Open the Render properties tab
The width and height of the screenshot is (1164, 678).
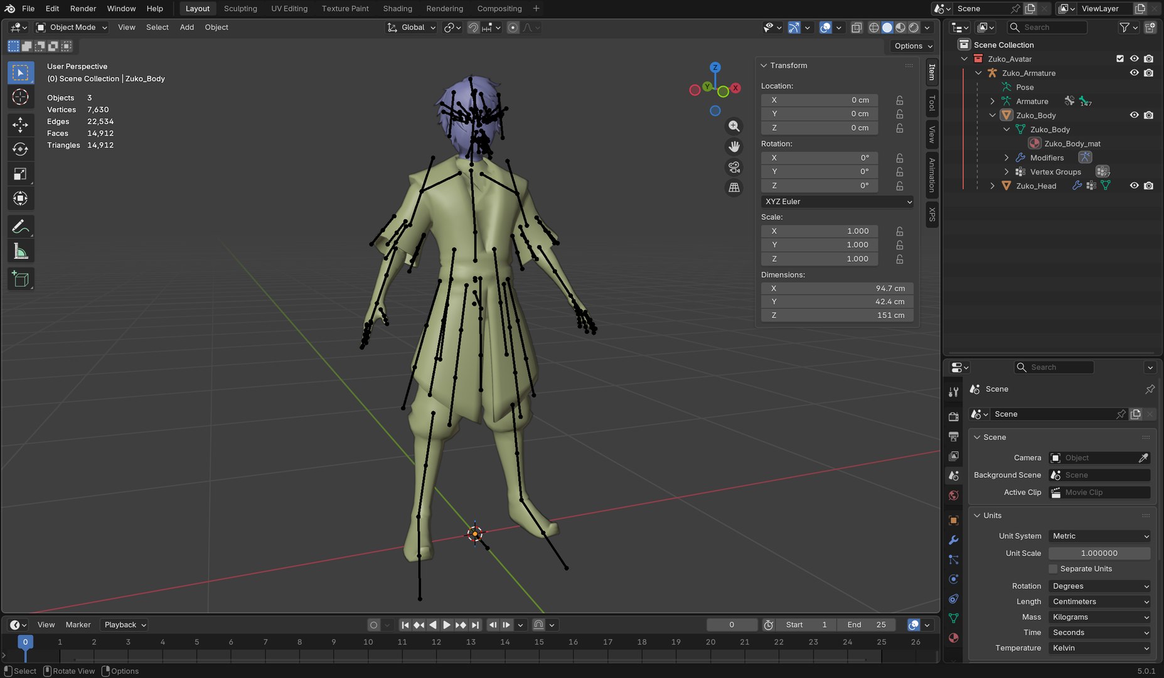pyautogui.click(x=953, y=416)
